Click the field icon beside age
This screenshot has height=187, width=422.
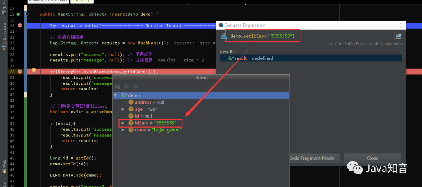tap(131, 109)
